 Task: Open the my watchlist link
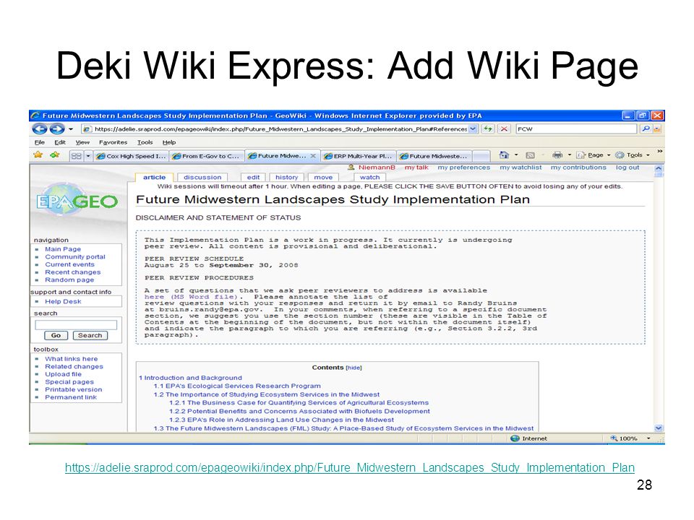click(x=520, y=168)
